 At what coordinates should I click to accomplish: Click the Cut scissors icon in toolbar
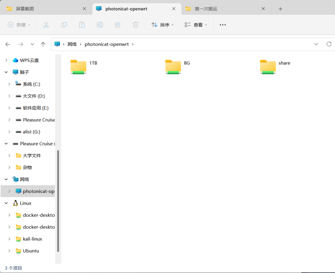coord(46,25)
